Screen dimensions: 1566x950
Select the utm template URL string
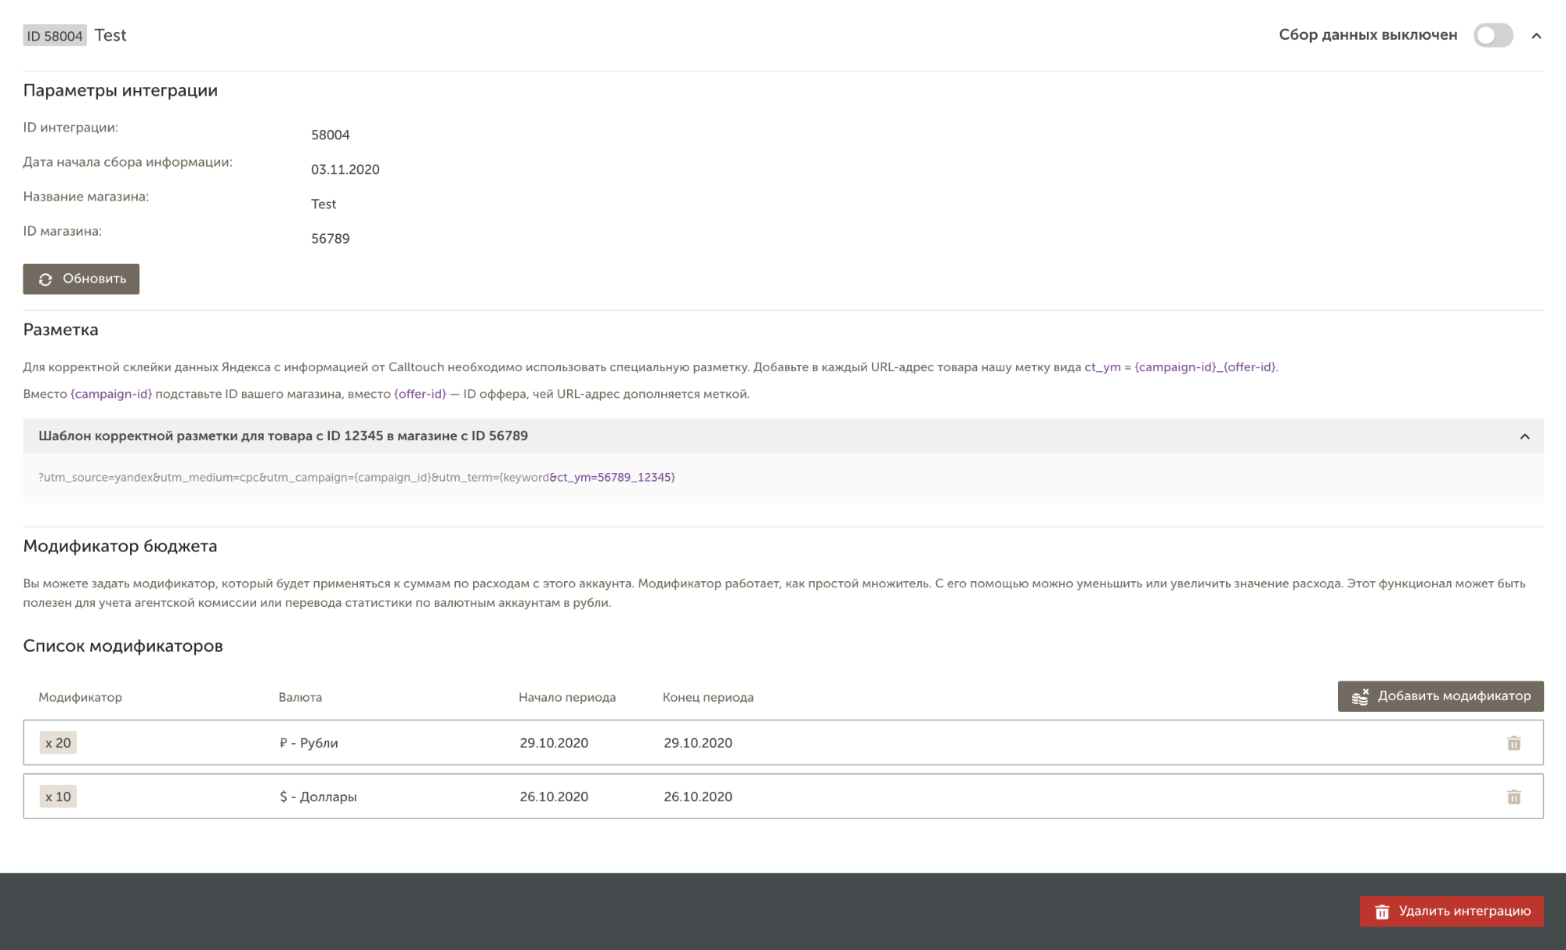point(356,477)
